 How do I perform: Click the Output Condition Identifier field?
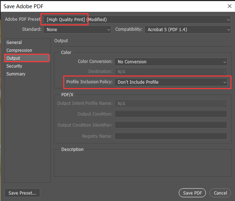pyautogui.click(x=171, y=125)
